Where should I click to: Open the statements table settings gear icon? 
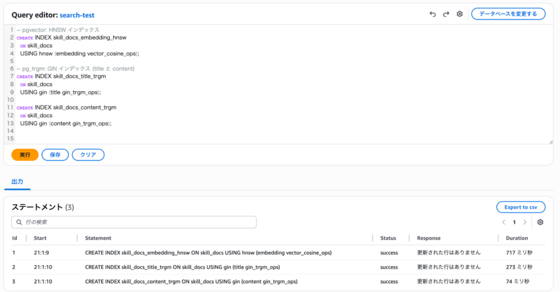pyautogui.click(x=540, y=222)
